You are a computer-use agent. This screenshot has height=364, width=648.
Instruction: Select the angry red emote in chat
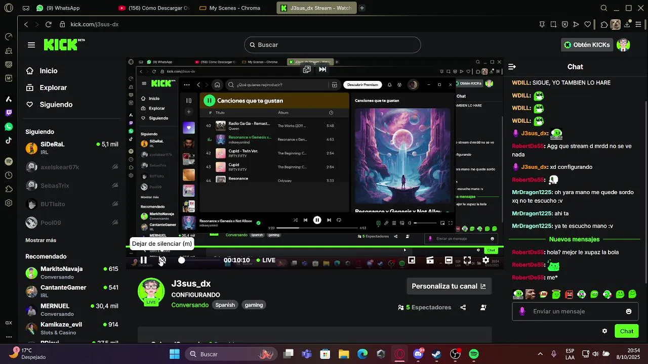569,294
